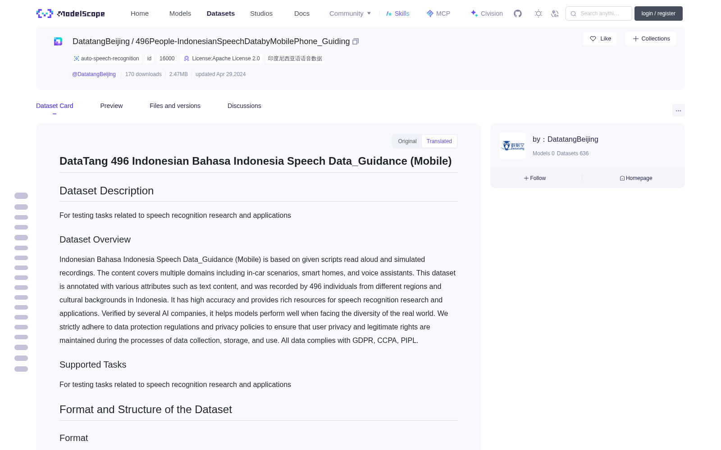The width and height of the screenshot is (721, 450).
Task: Click the updated Apr 29,2024 text
Action: [221, 74]
